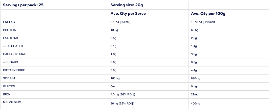The width and height of the screenshot is (270, 110).
Task: Click the SATURATED fat row label
Action: (13, 46)
